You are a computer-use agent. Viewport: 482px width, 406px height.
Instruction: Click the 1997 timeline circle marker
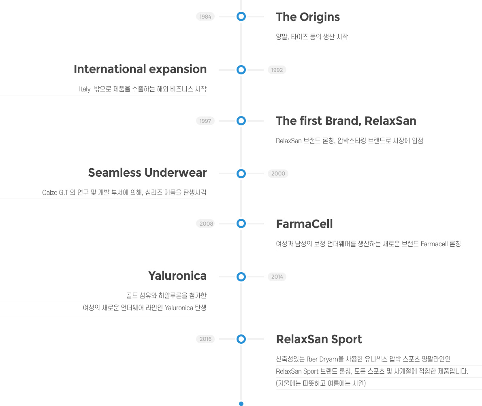tap(241, 121)
